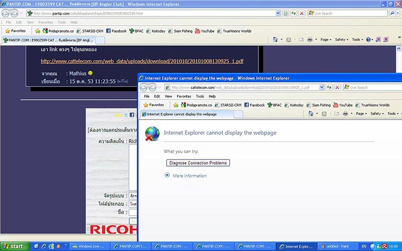Open new blank tab in PANTIP window
Screen dimensions: 402x251
pos(100,40)
